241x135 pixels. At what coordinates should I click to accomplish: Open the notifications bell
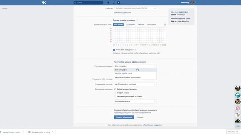pyautogui.click(x=108, y=3)
